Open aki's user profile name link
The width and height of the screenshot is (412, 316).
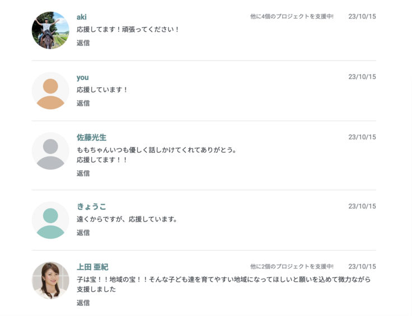[x=82, y=17]
